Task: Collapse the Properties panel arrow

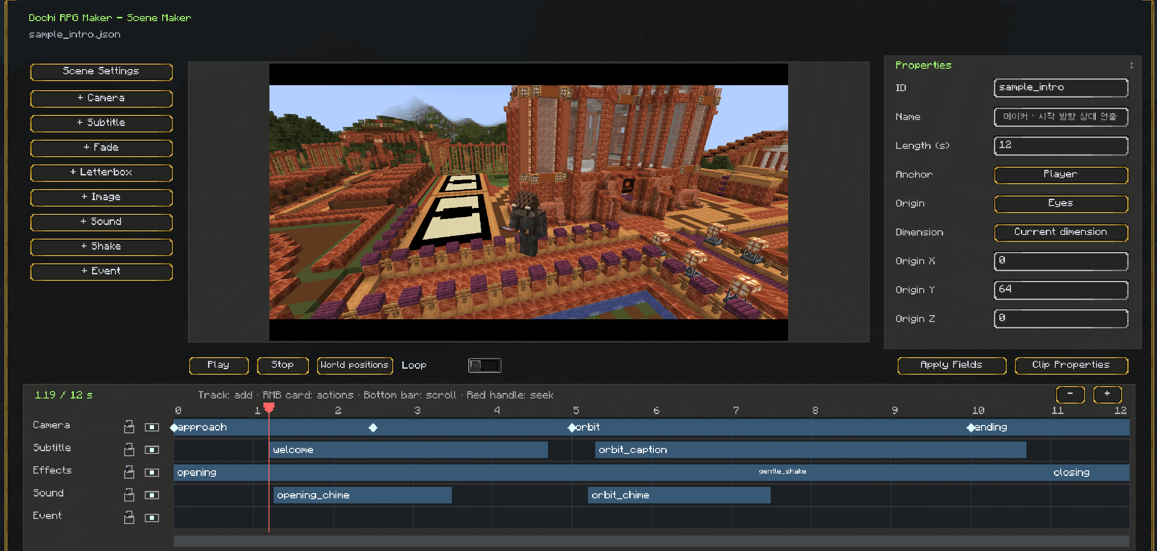Action: (x=1131, y=65)
